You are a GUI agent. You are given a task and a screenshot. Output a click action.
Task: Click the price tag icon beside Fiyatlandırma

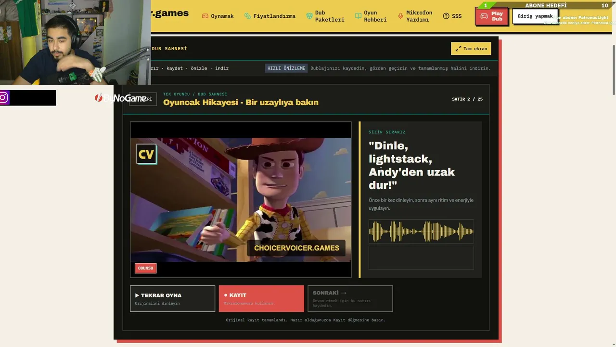[247, 16]
